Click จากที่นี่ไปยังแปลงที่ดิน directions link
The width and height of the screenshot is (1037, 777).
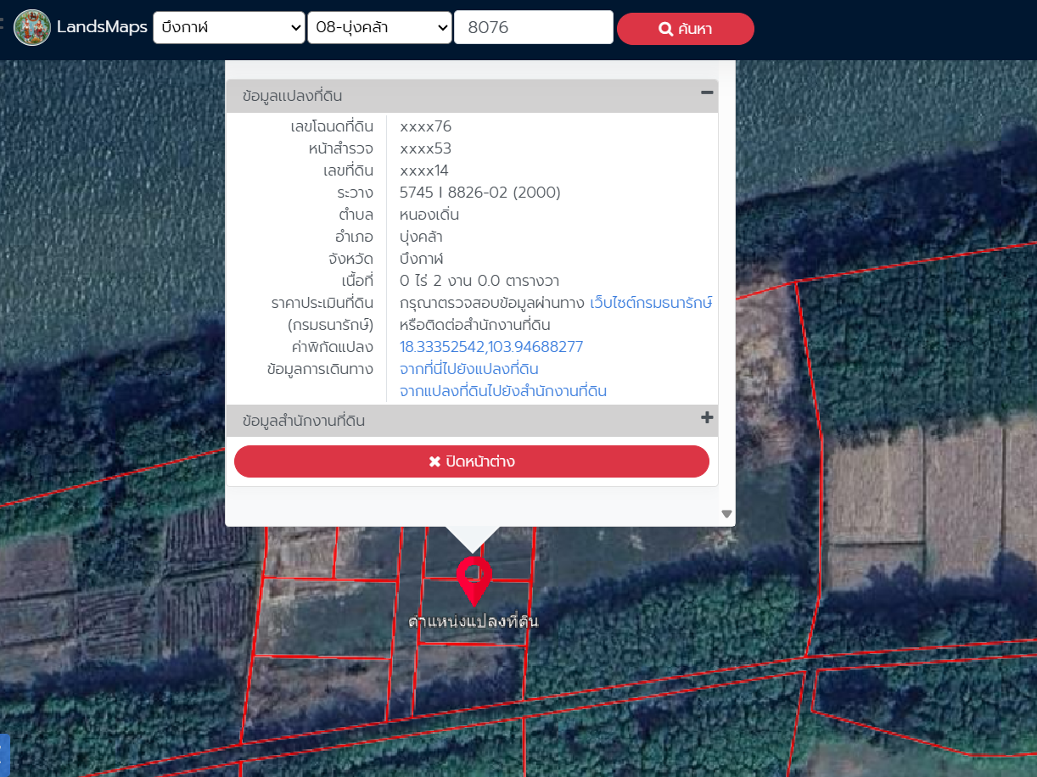point(468,369)
